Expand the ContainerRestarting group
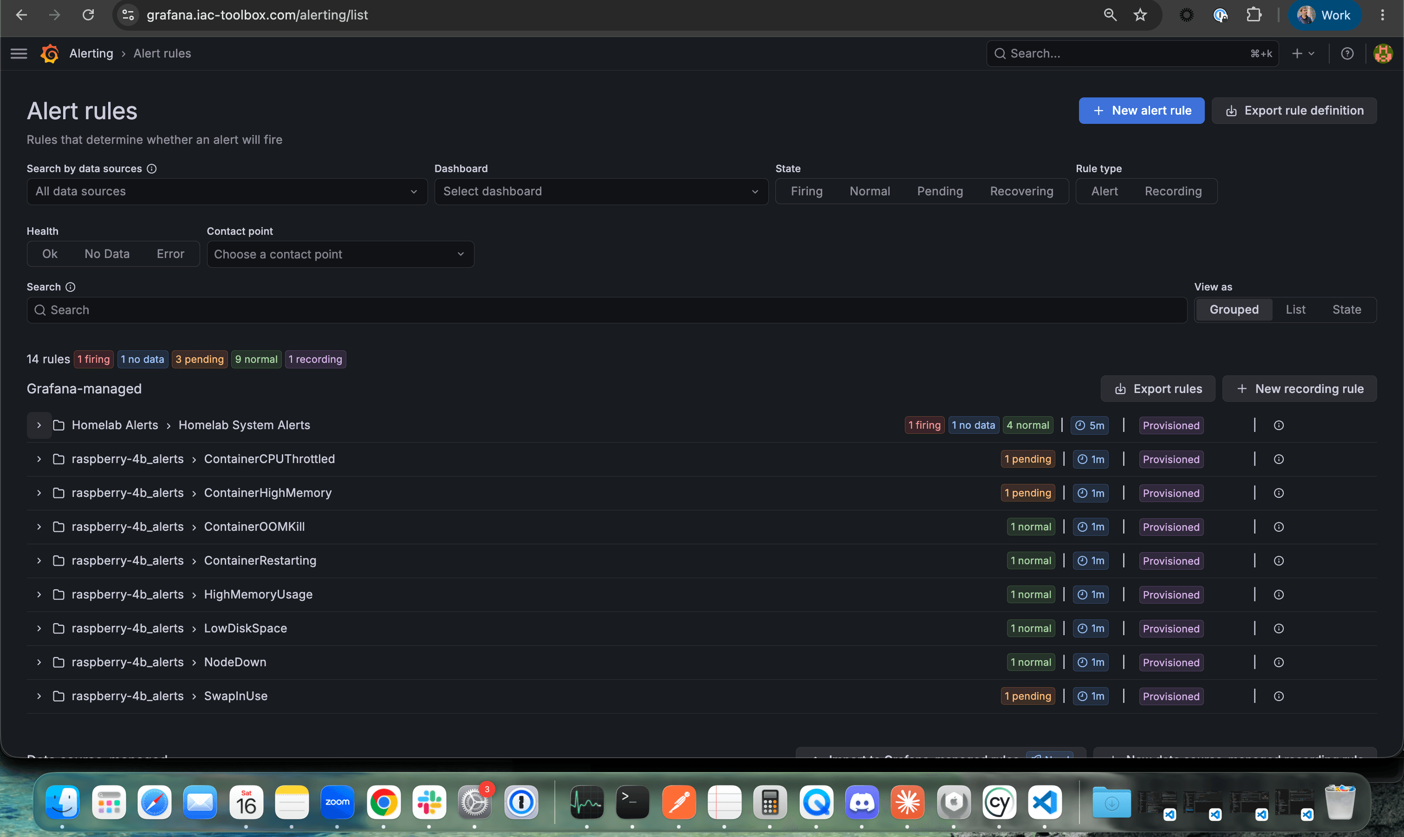1404x837 pixels. coord(39,560)
